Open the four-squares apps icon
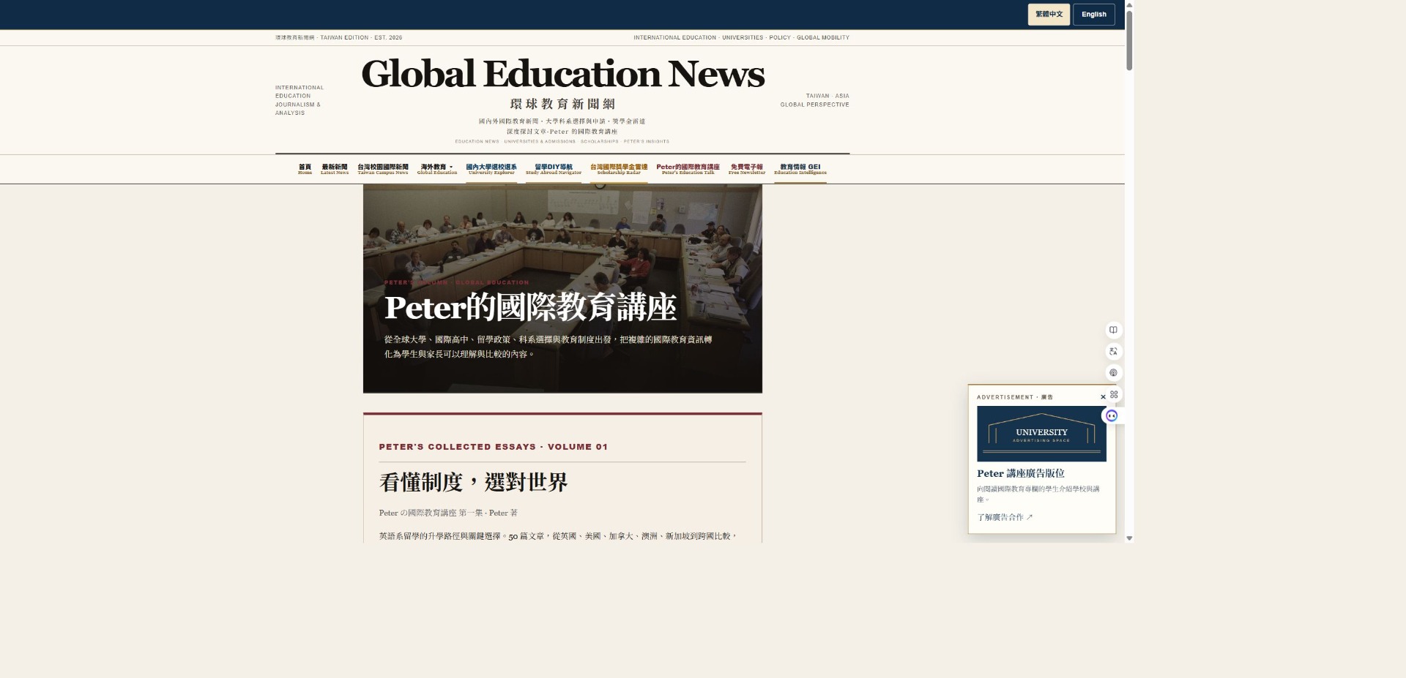 point(1114,394)
